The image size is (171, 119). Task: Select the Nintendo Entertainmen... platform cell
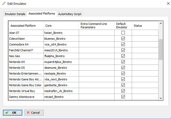click(x=26, y=74)
